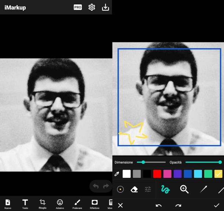Select the eraser tool
Viewport: 224px width, 211px height.
tap(134, 189)
